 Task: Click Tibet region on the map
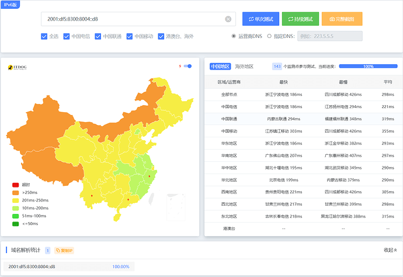pyautogui.click(x=51, y=167)
